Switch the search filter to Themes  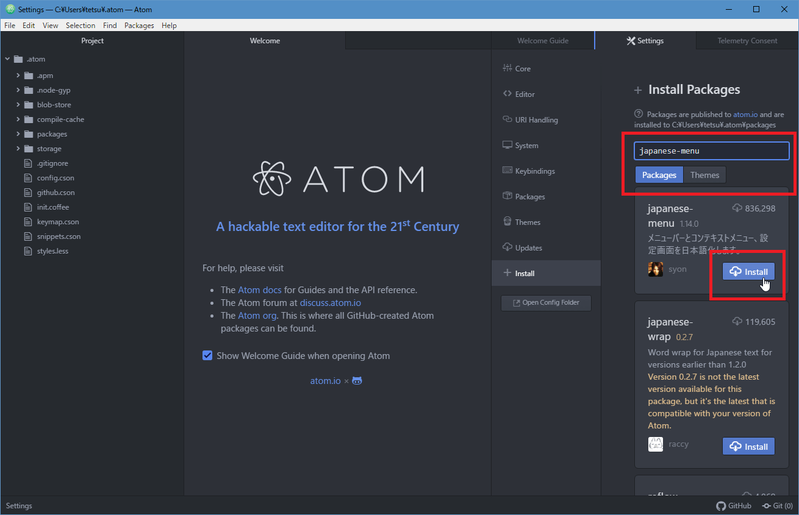[704, 175]
